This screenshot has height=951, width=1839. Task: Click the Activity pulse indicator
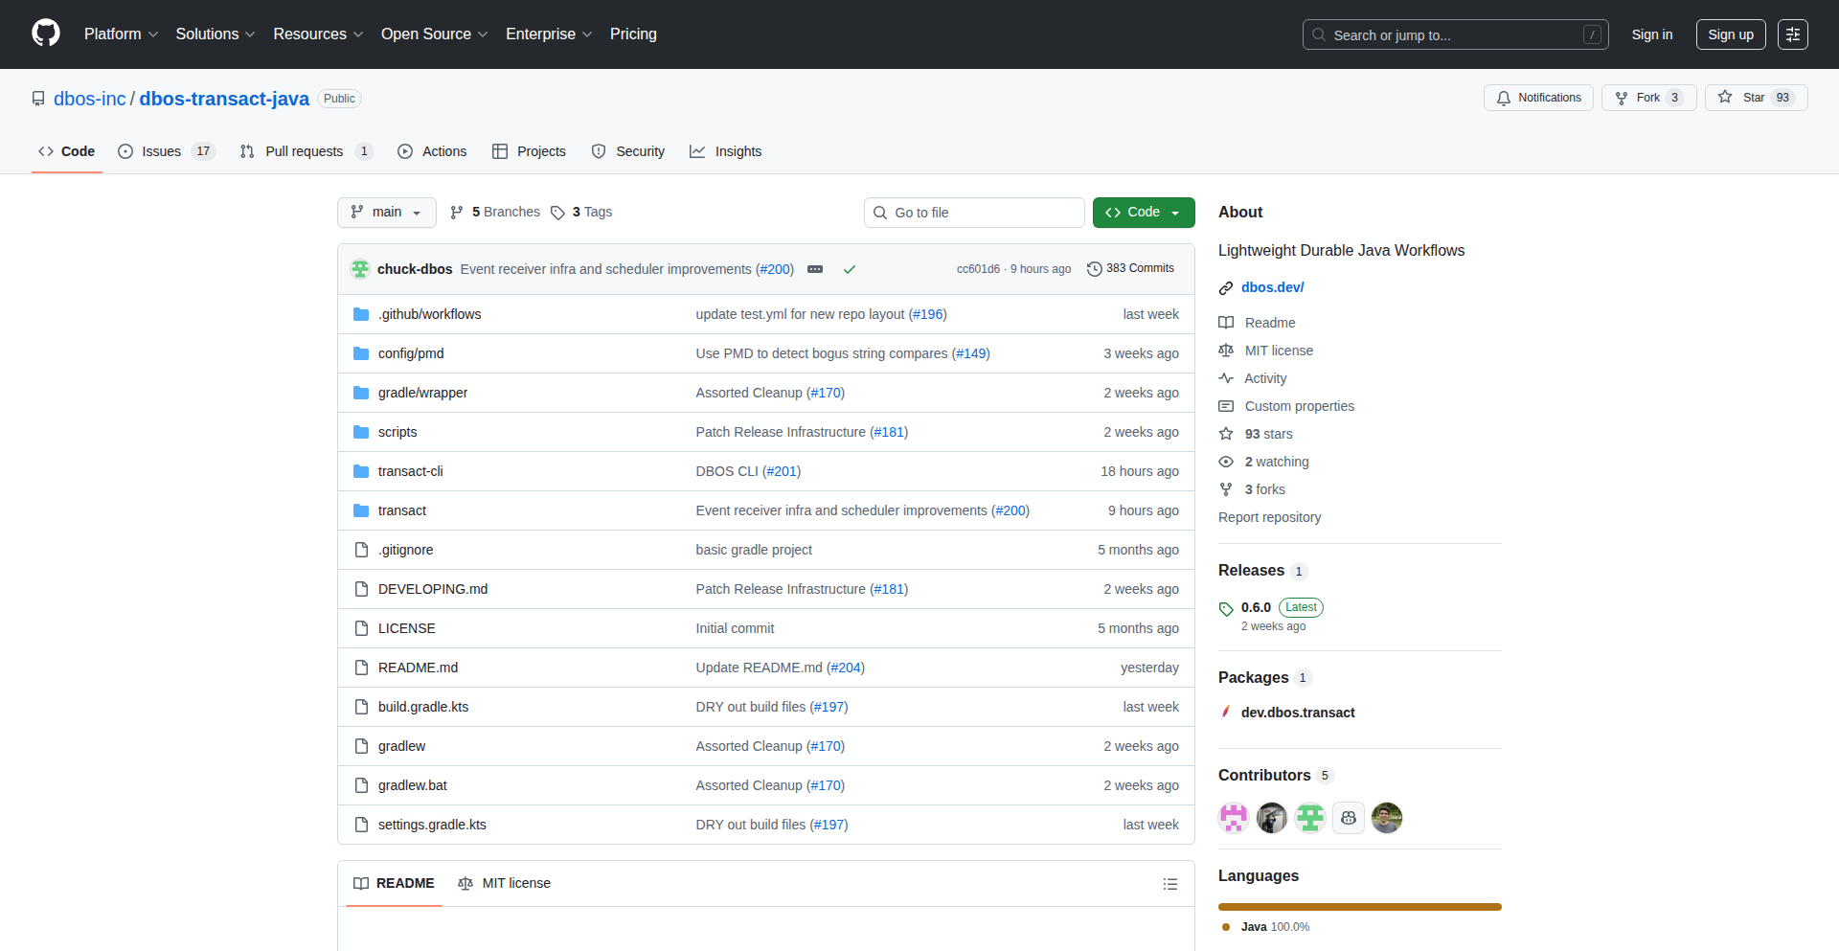tap(1226, 378)
